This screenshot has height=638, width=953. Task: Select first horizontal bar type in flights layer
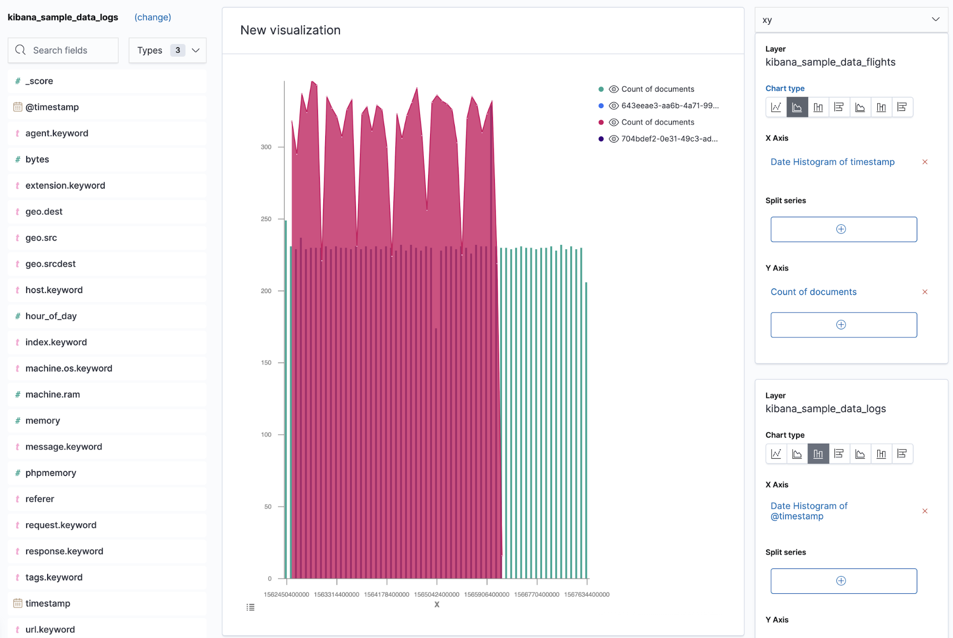[x=839, y=107]
